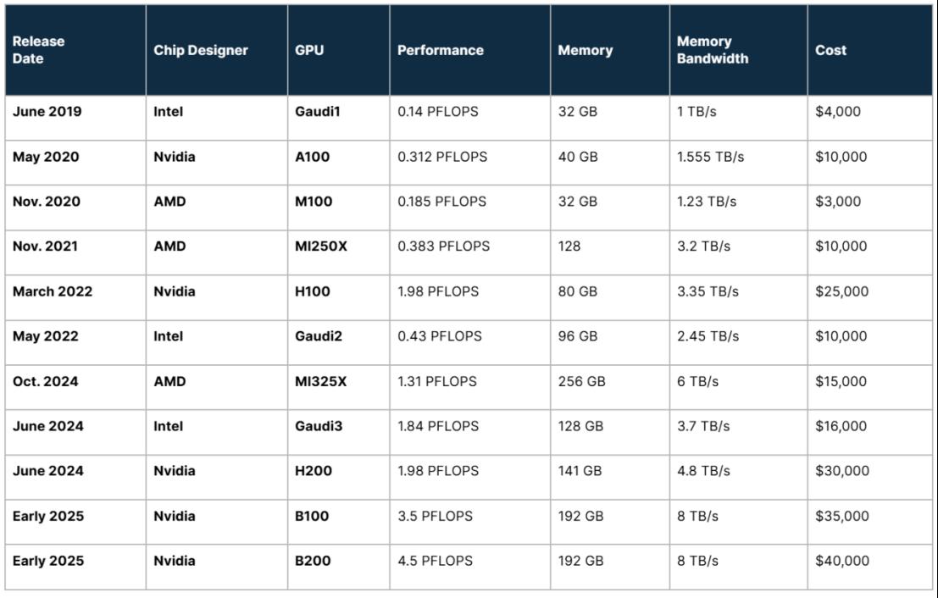This screenshot has width=938, height=598.
Task: Click the Cost column header
Action: coord(870,50)
